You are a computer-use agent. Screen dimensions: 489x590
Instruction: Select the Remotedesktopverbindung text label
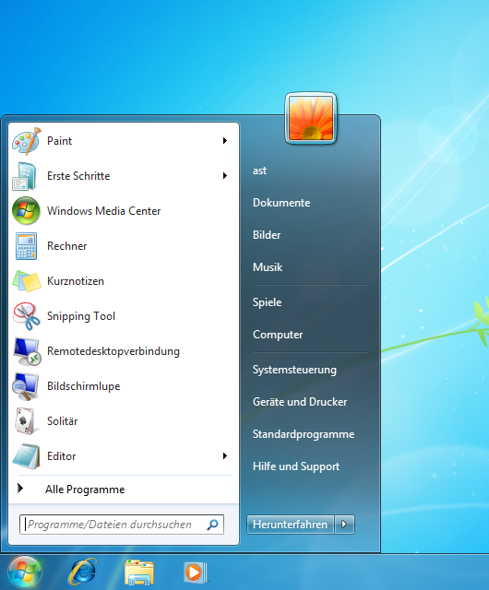113,351
